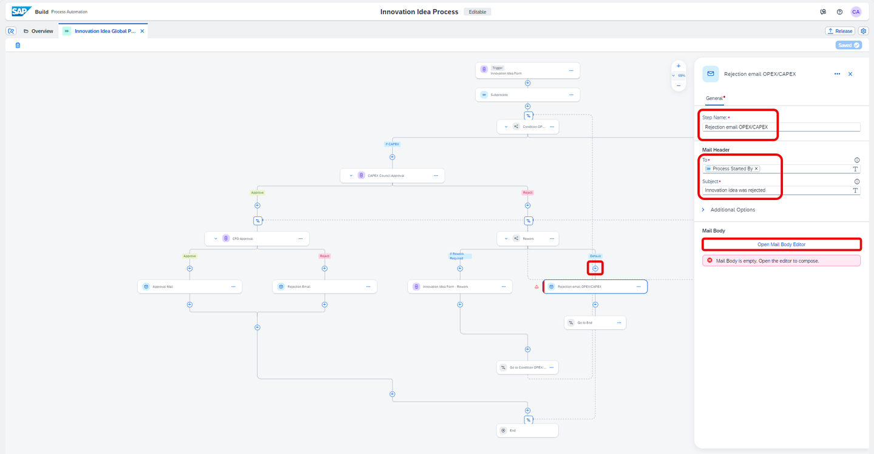The width and height of the screenshot is (874, 454).
Task: Click the warning icon beside Rejection email OPEX/CAPEX
Action: [x=537, y=287]
